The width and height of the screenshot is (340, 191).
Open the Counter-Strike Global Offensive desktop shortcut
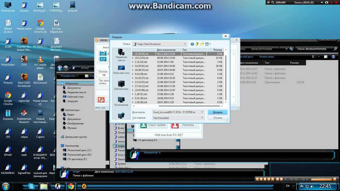pyautogui.click(x=24, y=45)
